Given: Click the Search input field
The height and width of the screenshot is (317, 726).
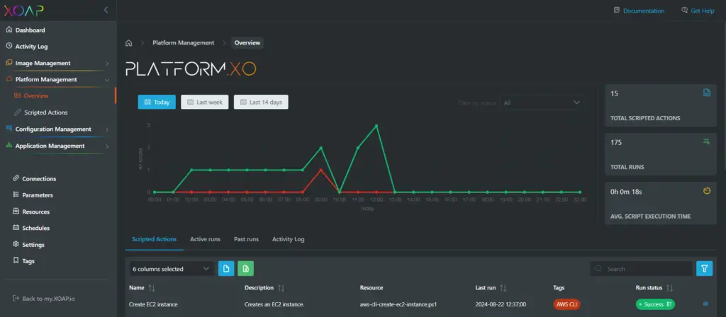Looking at the screenshot, I should pos(641,269).
